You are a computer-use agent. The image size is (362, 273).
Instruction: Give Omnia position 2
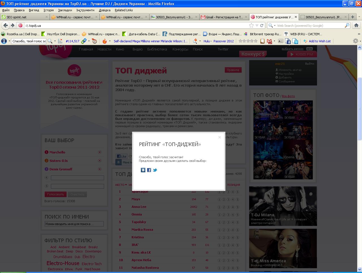(x=224, y=215)
